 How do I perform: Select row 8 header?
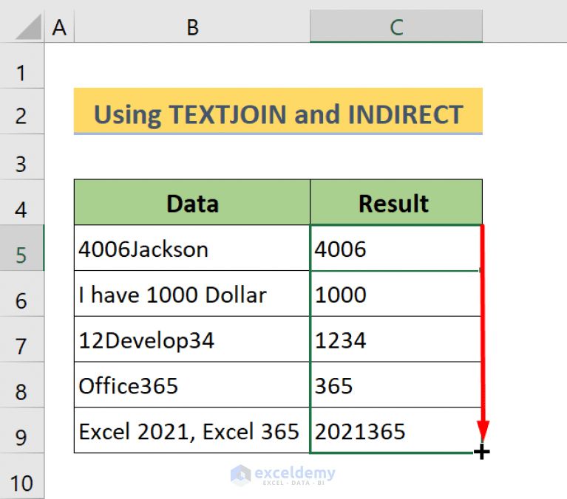coord(21,385)
